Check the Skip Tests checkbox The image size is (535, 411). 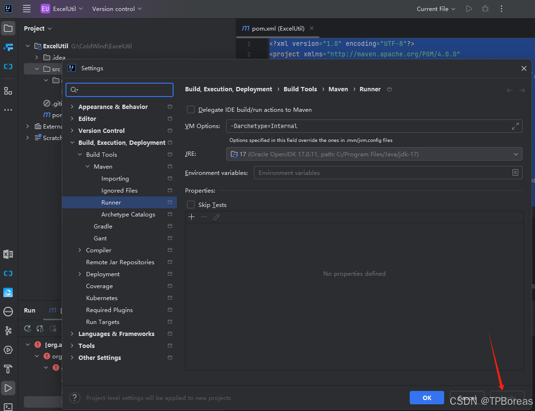point(191,205)
